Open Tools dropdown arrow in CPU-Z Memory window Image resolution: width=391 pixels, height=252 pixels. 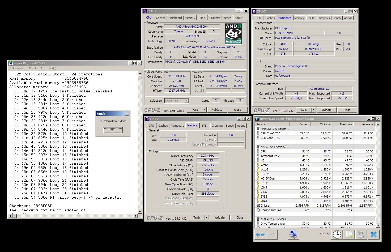(x=206, y=217)
